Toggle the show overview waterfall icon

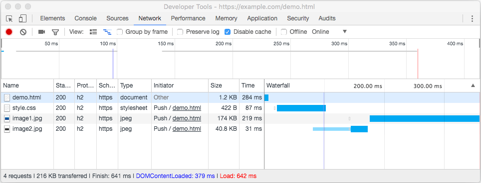(107, 32)
